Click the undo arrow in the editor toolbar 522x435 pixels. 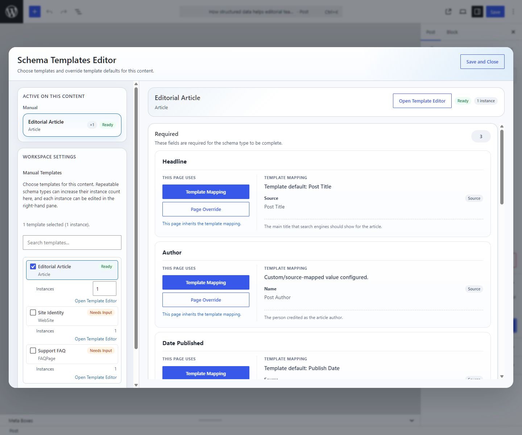(x=49, y=12)
